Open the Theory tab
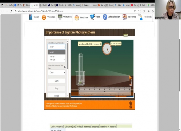Image resolution: width=181 pixels, height=131 pixels. (x=34, y=17)
